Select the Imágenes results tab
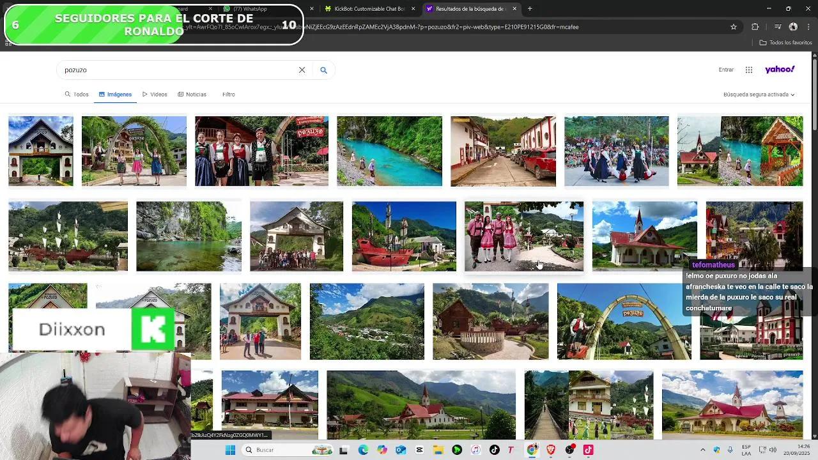Screen dimensions: 818x460 (x=115, y=94)
